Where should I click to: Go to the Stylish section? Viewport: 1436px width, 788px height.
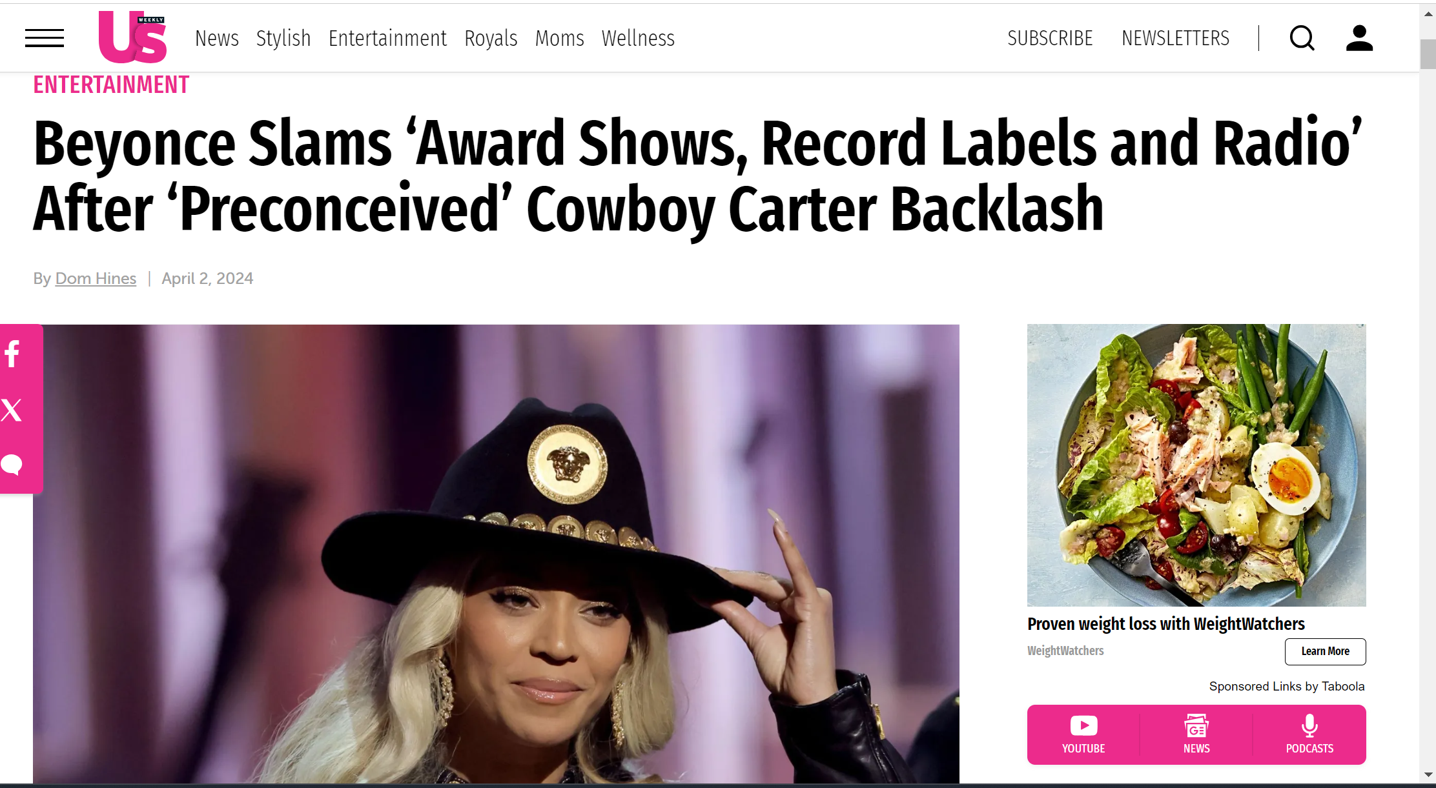pyautogui.click(x=283, y=38)
